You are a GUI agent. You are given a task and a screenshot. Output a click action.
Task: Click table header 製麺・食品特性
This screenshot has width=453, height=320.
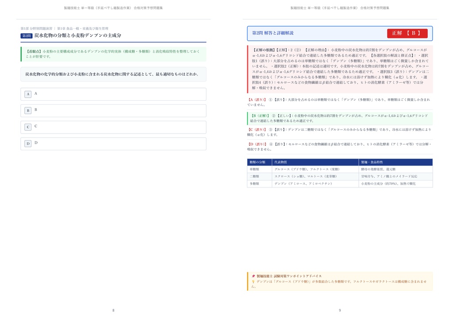(x=395, y=162)
